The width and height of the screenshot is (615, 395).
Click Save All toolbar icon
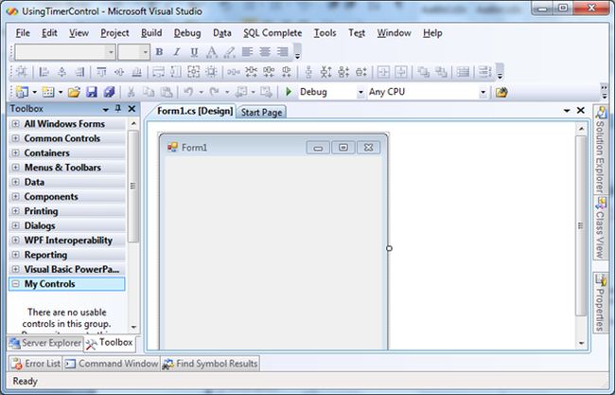click(109, 92)
